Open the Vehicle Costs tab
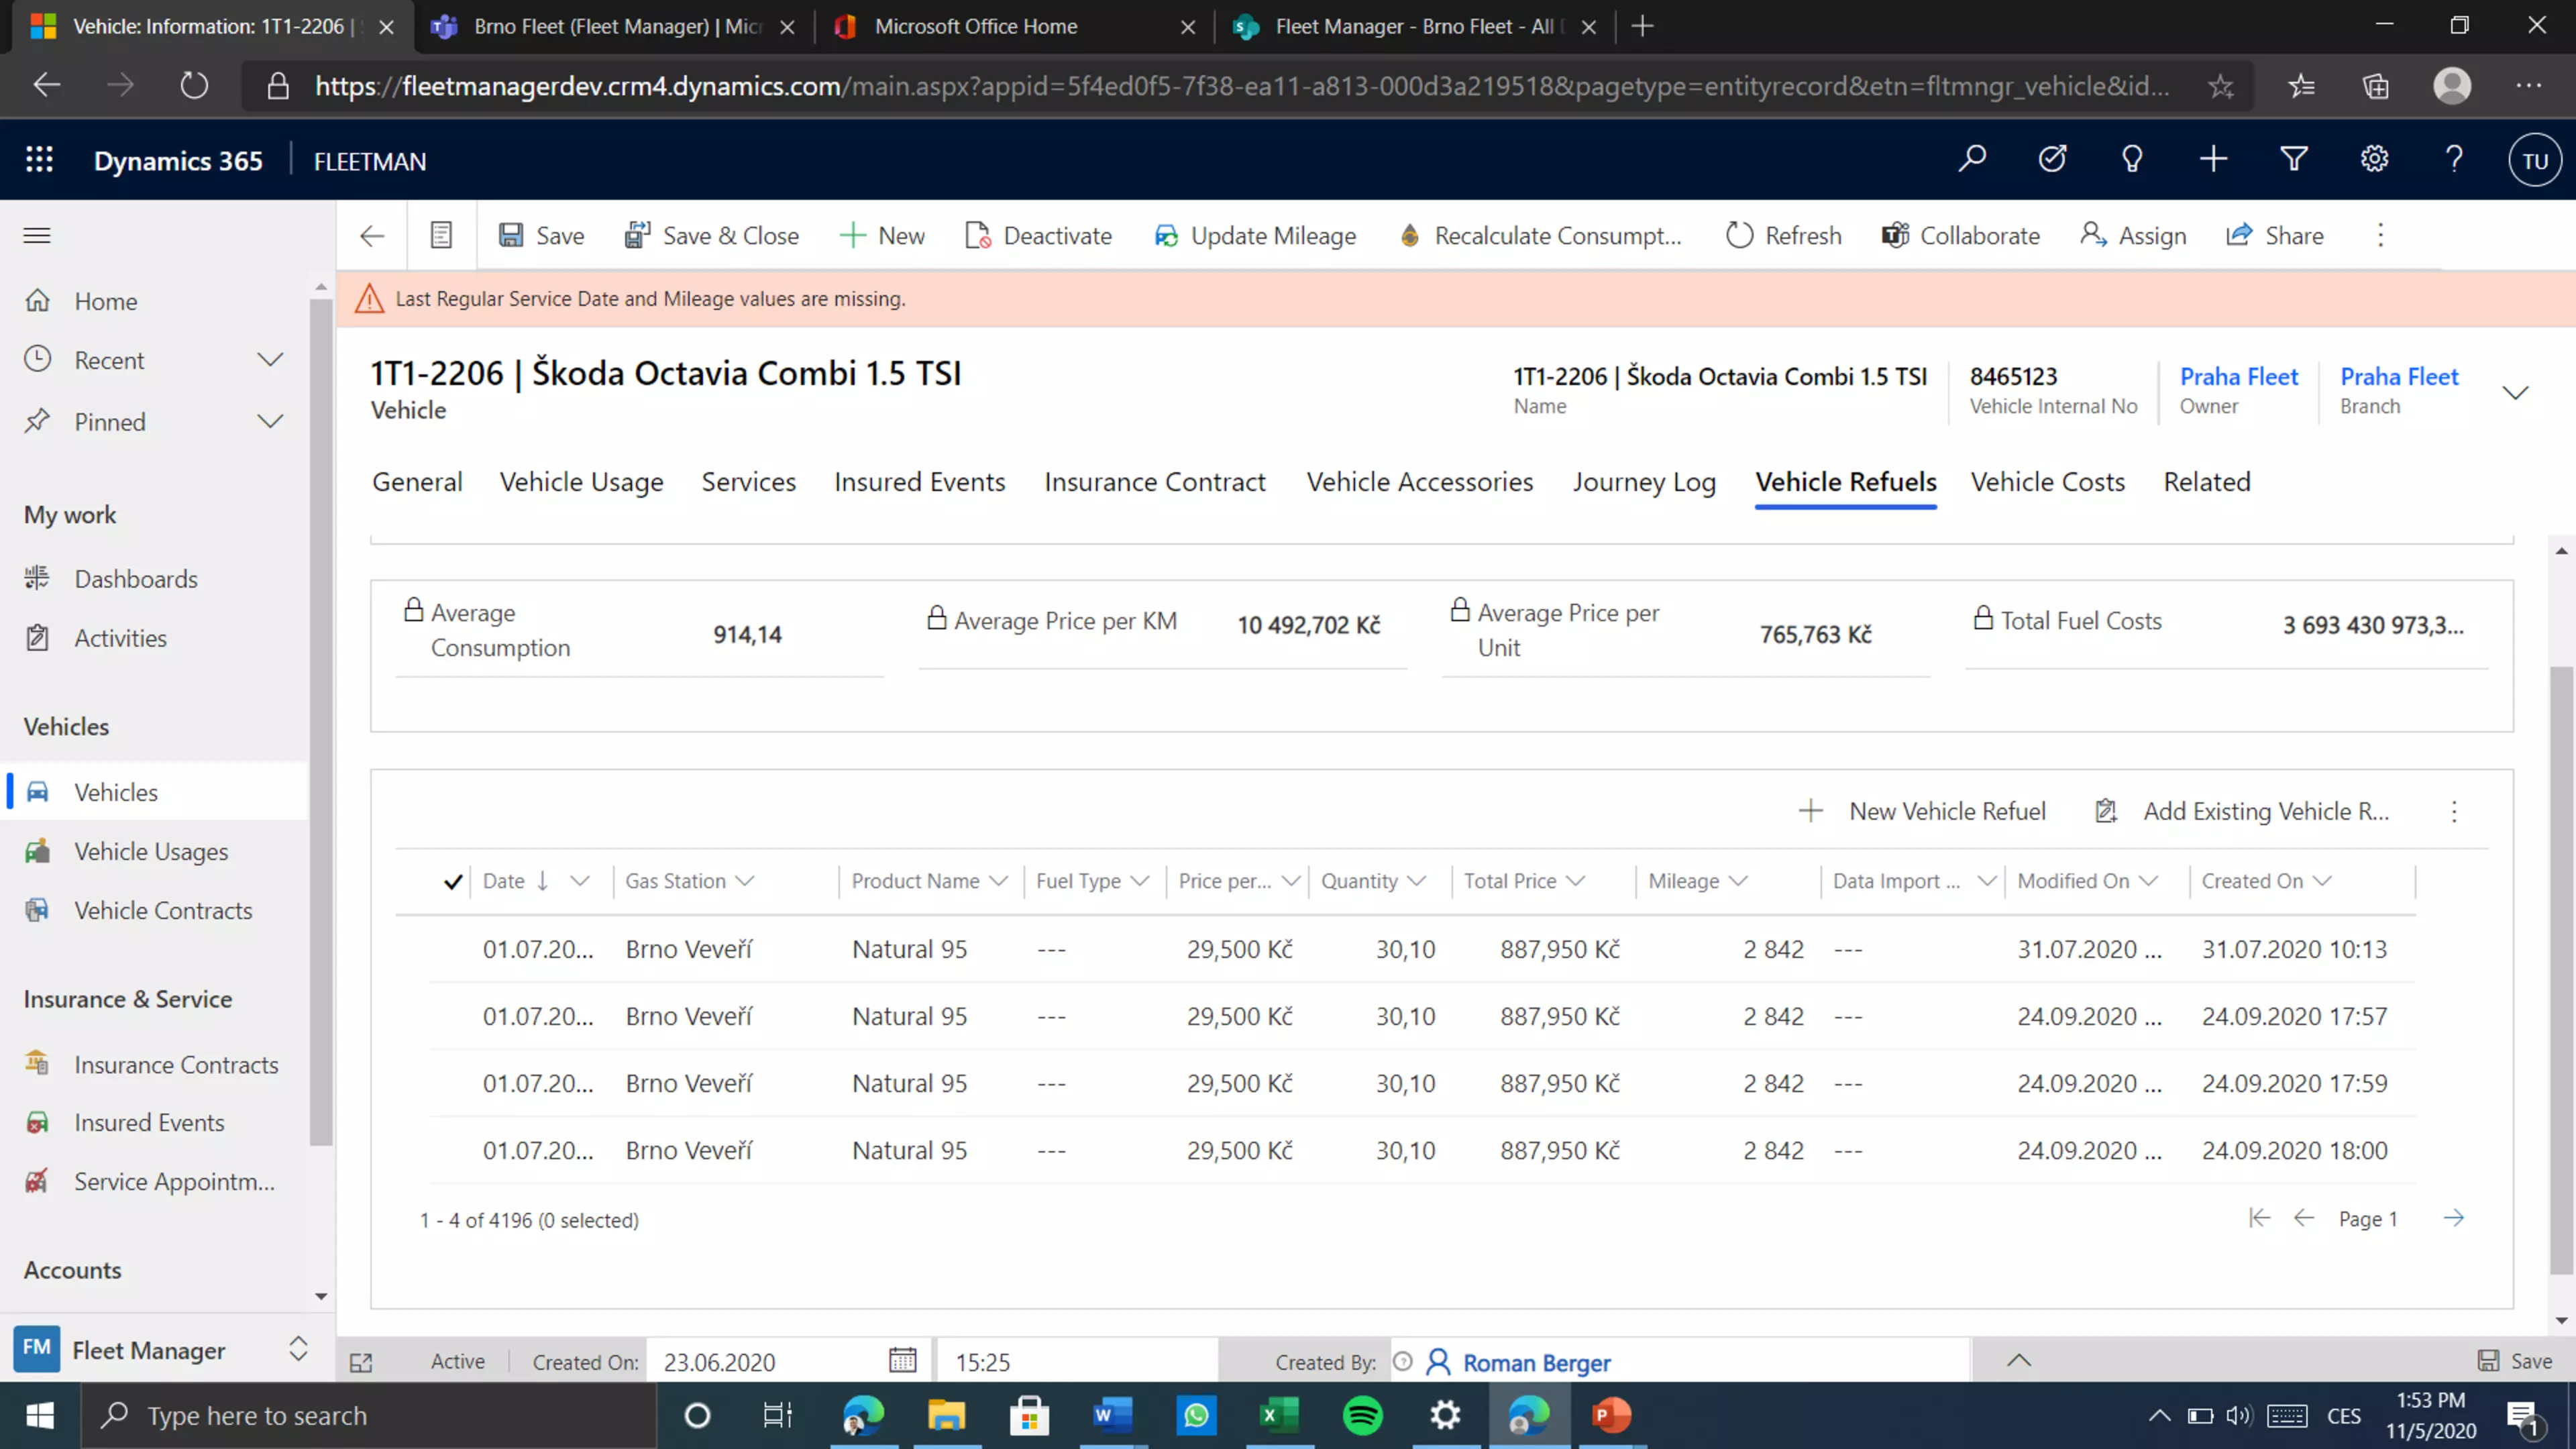The image size is (2576, 1449). (2047, 482)
